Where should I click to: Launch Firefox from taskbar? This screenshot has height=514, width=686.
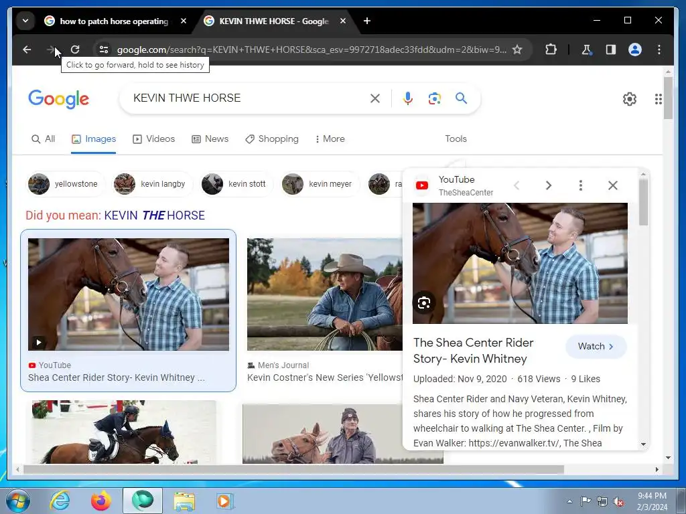(x=100, y=501)
